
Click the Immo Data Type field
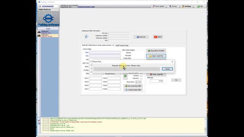[105, 53]
